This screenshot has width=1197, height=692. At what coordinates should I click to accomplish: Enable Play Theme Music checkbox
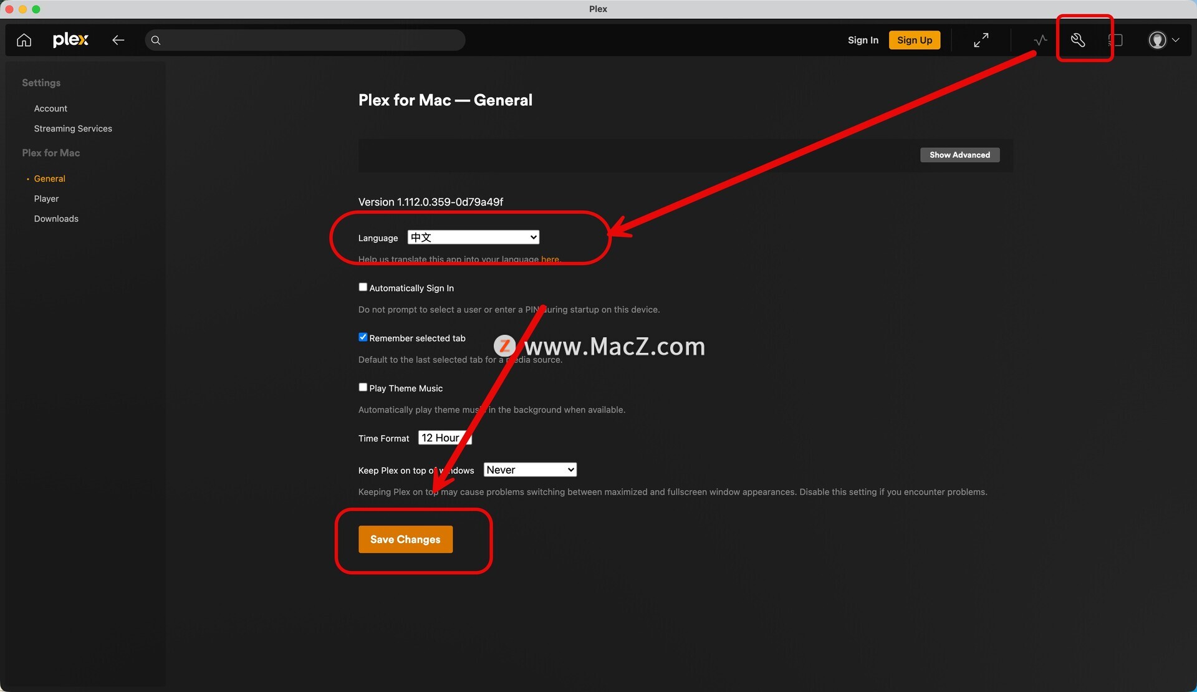click(363, 387)
